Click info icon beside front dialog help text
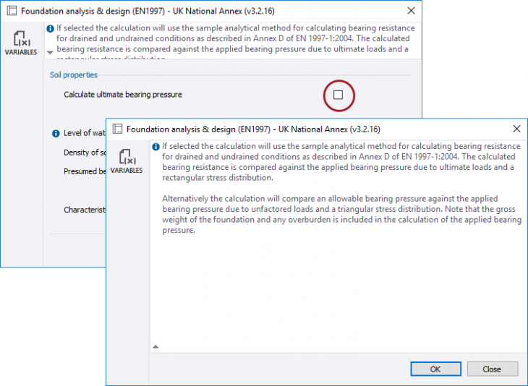Viewport: 528px width, 386px height. pyautogui.click(x=156, y=147)
